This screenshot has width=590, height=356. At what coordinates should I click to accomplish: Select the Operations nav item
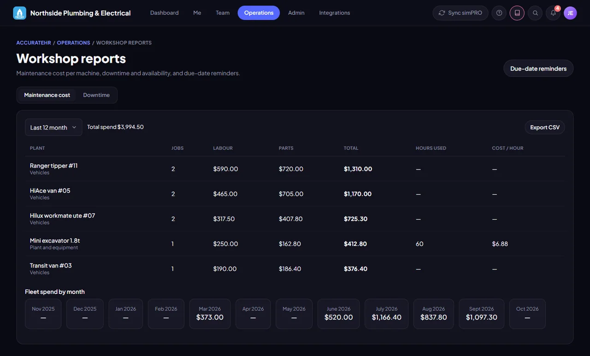[x=259, y=13]
